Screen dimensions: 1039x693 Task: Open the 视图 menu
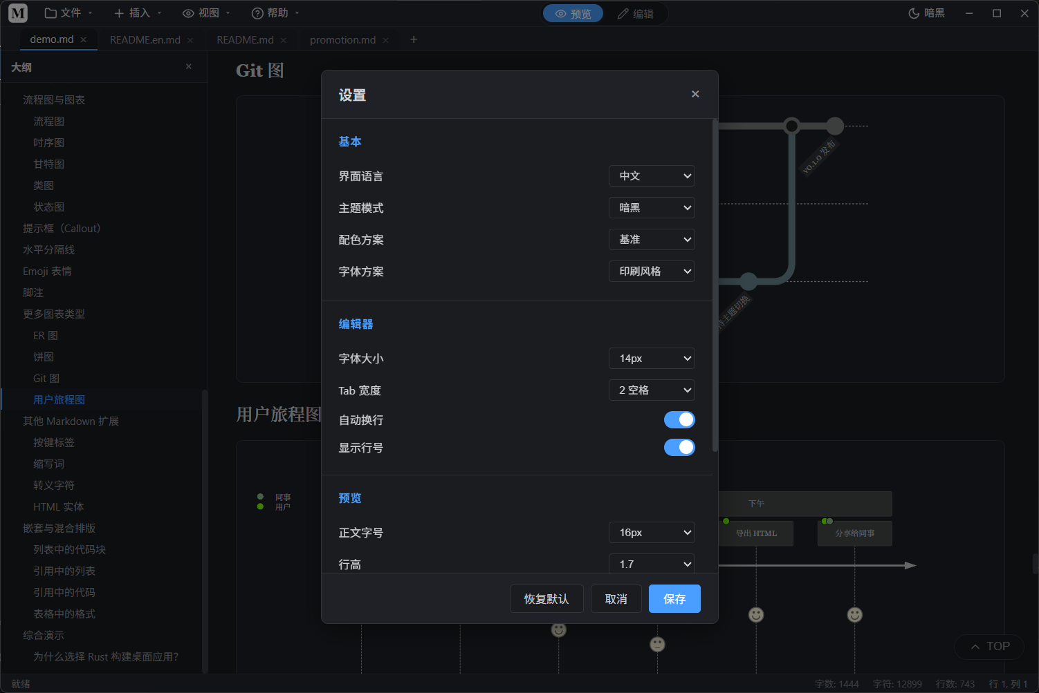[x=206, y=13]
